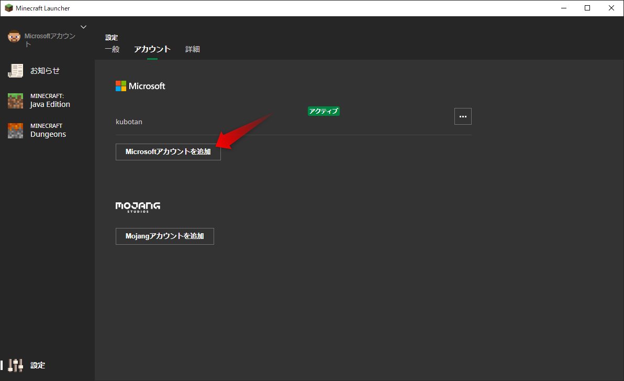Viewport: 624px width, 381px height.
Task: Switch to the 一般 tab
Action: tap(112, 49)
